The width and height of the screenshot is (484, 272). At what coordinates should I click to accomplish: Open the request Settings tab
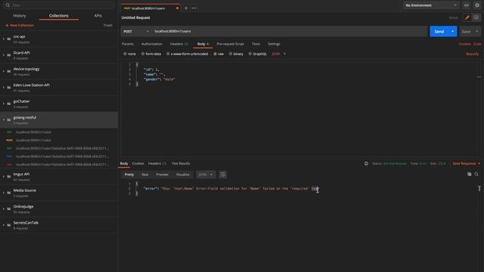274,44
